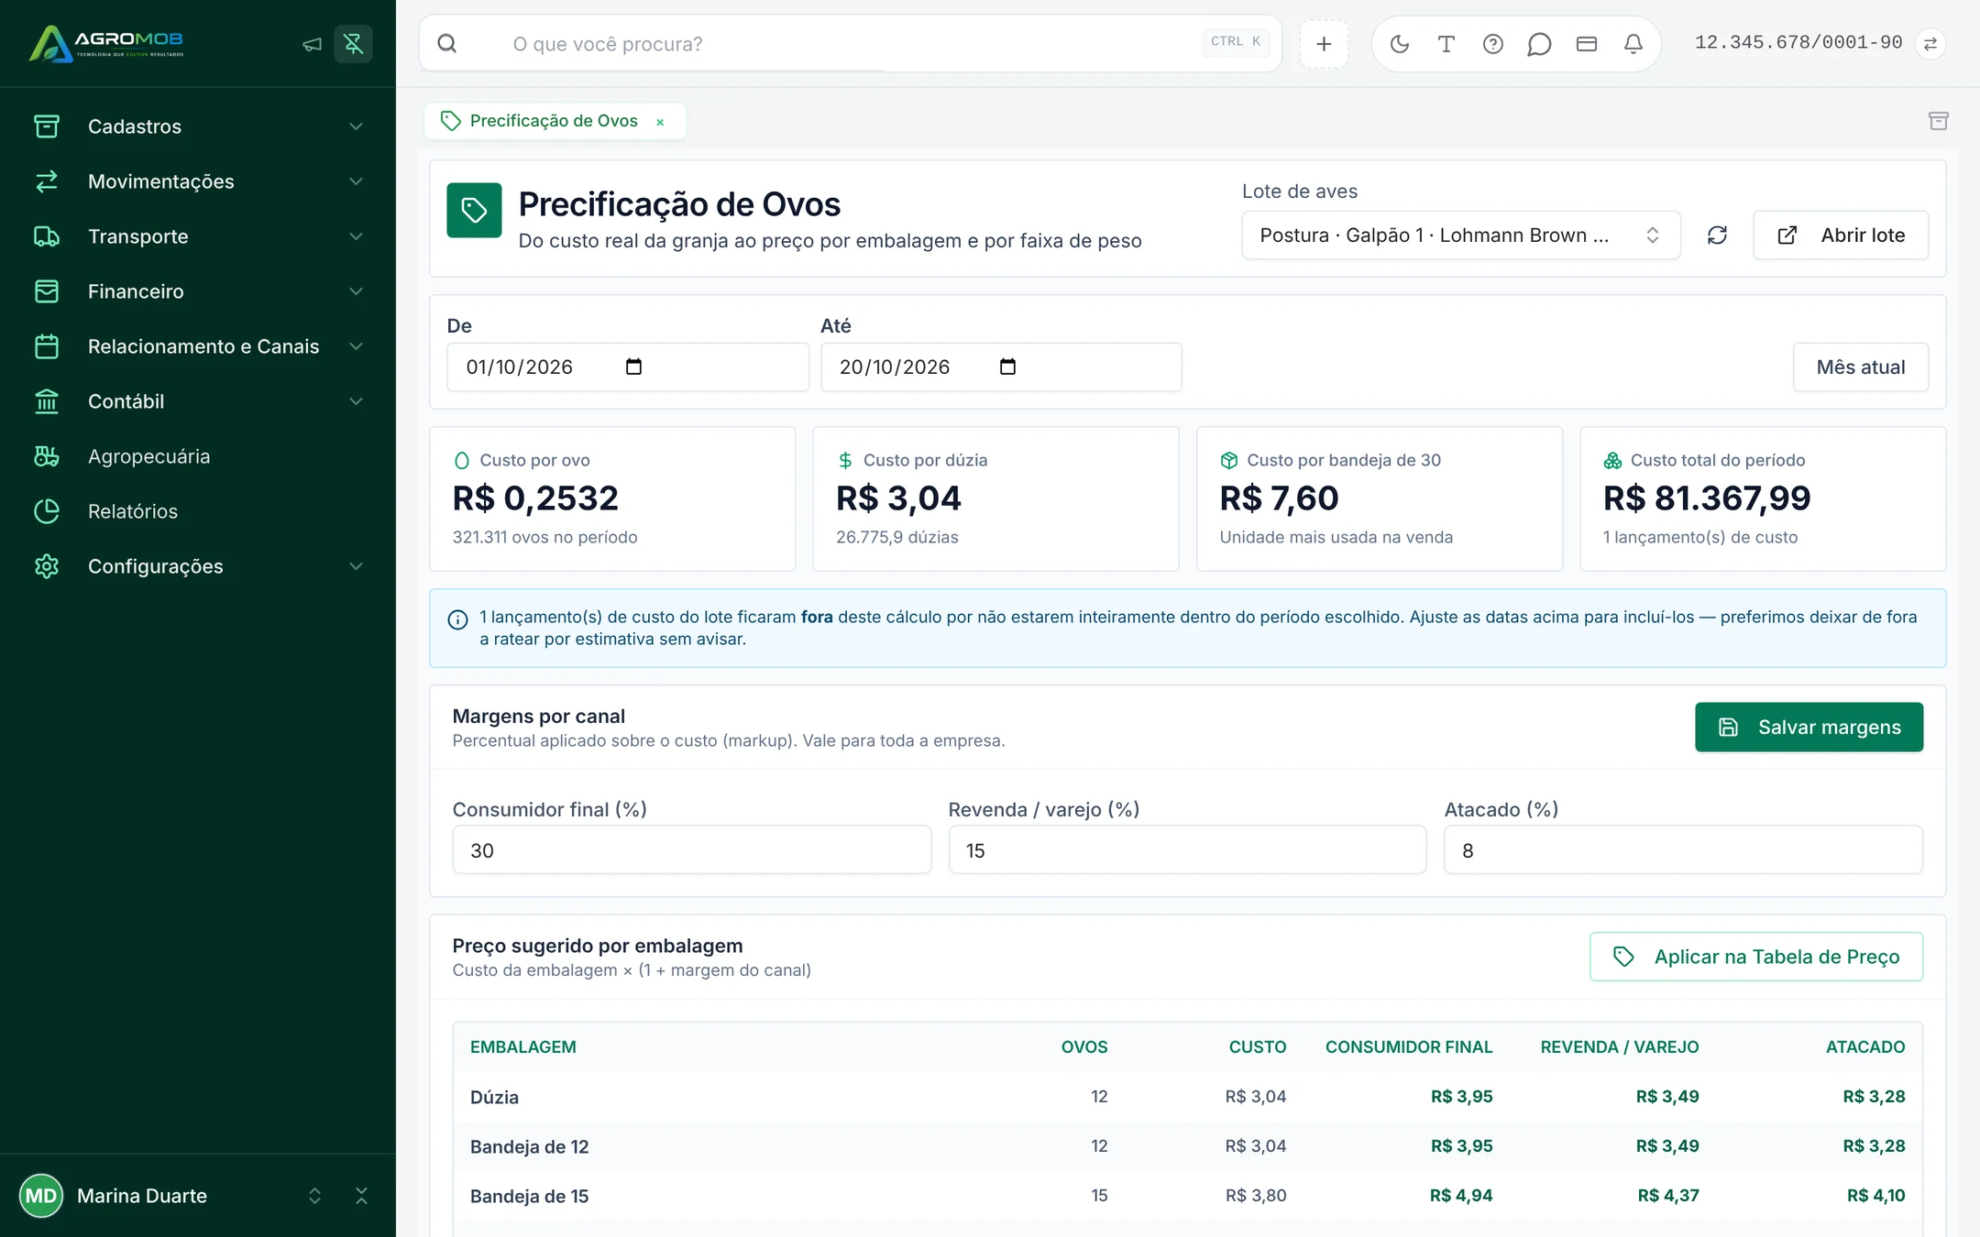
Task: Click the search box O que você procura?
Action: pyautogui.click(x=850, y=44)
